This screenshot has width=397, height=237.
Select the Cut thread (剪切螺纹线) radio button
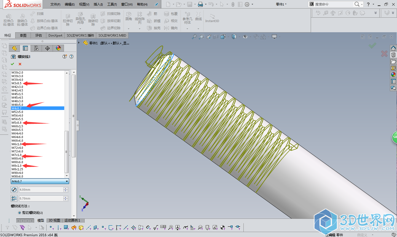[19, 212]
